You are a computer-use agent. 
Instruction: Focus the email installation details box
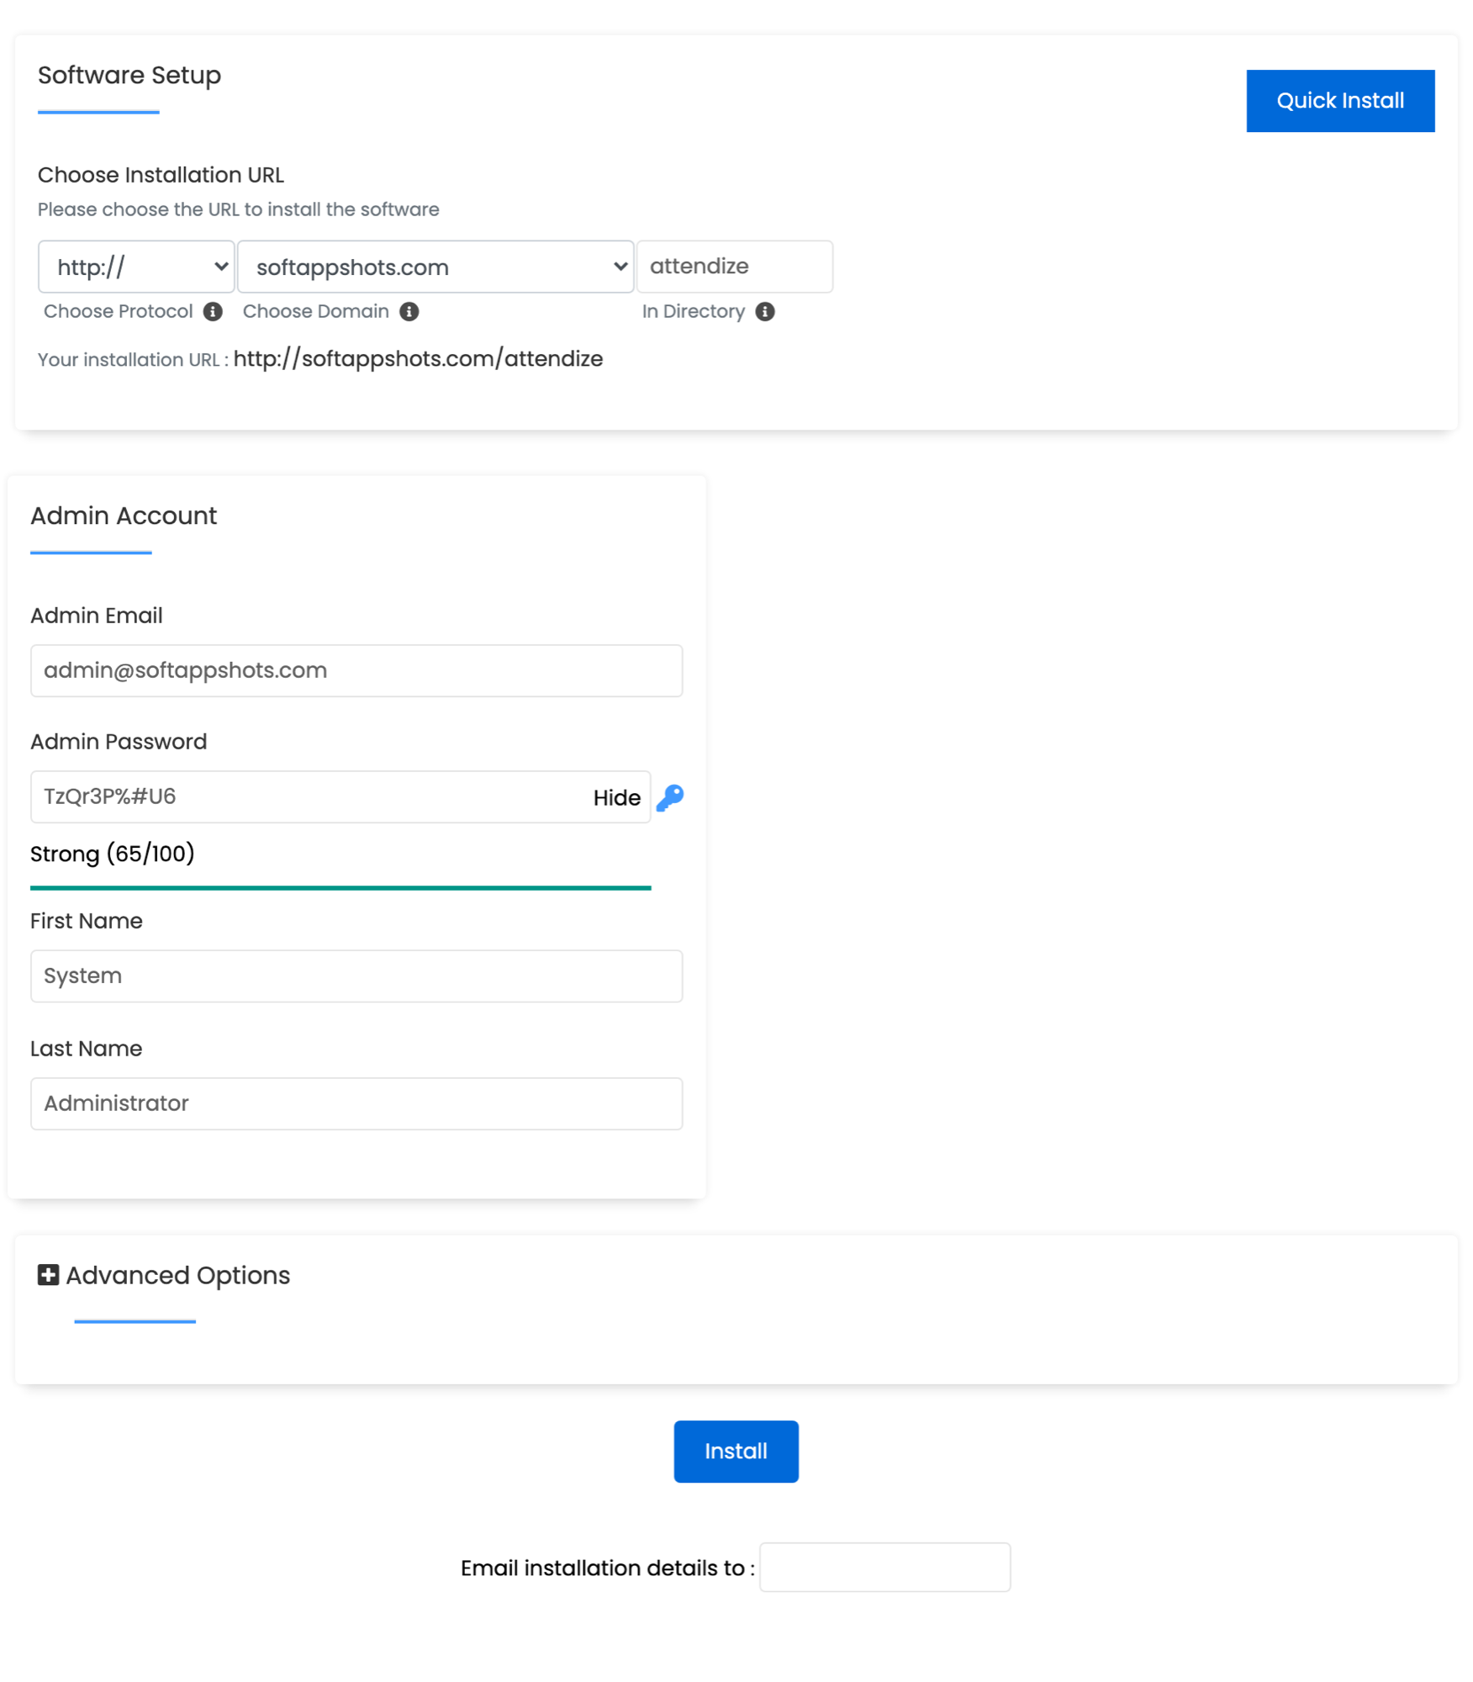(884, 1567)
